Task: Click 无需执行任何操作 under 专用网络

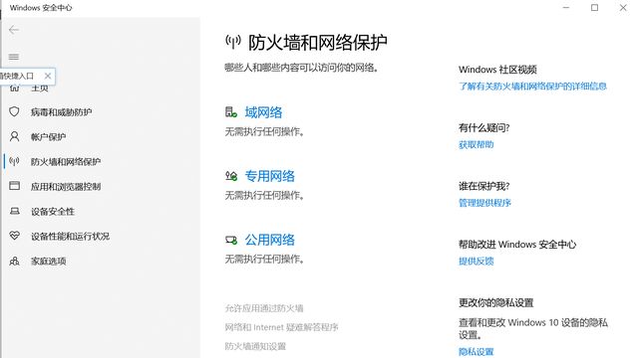Action: pos(264,195)
